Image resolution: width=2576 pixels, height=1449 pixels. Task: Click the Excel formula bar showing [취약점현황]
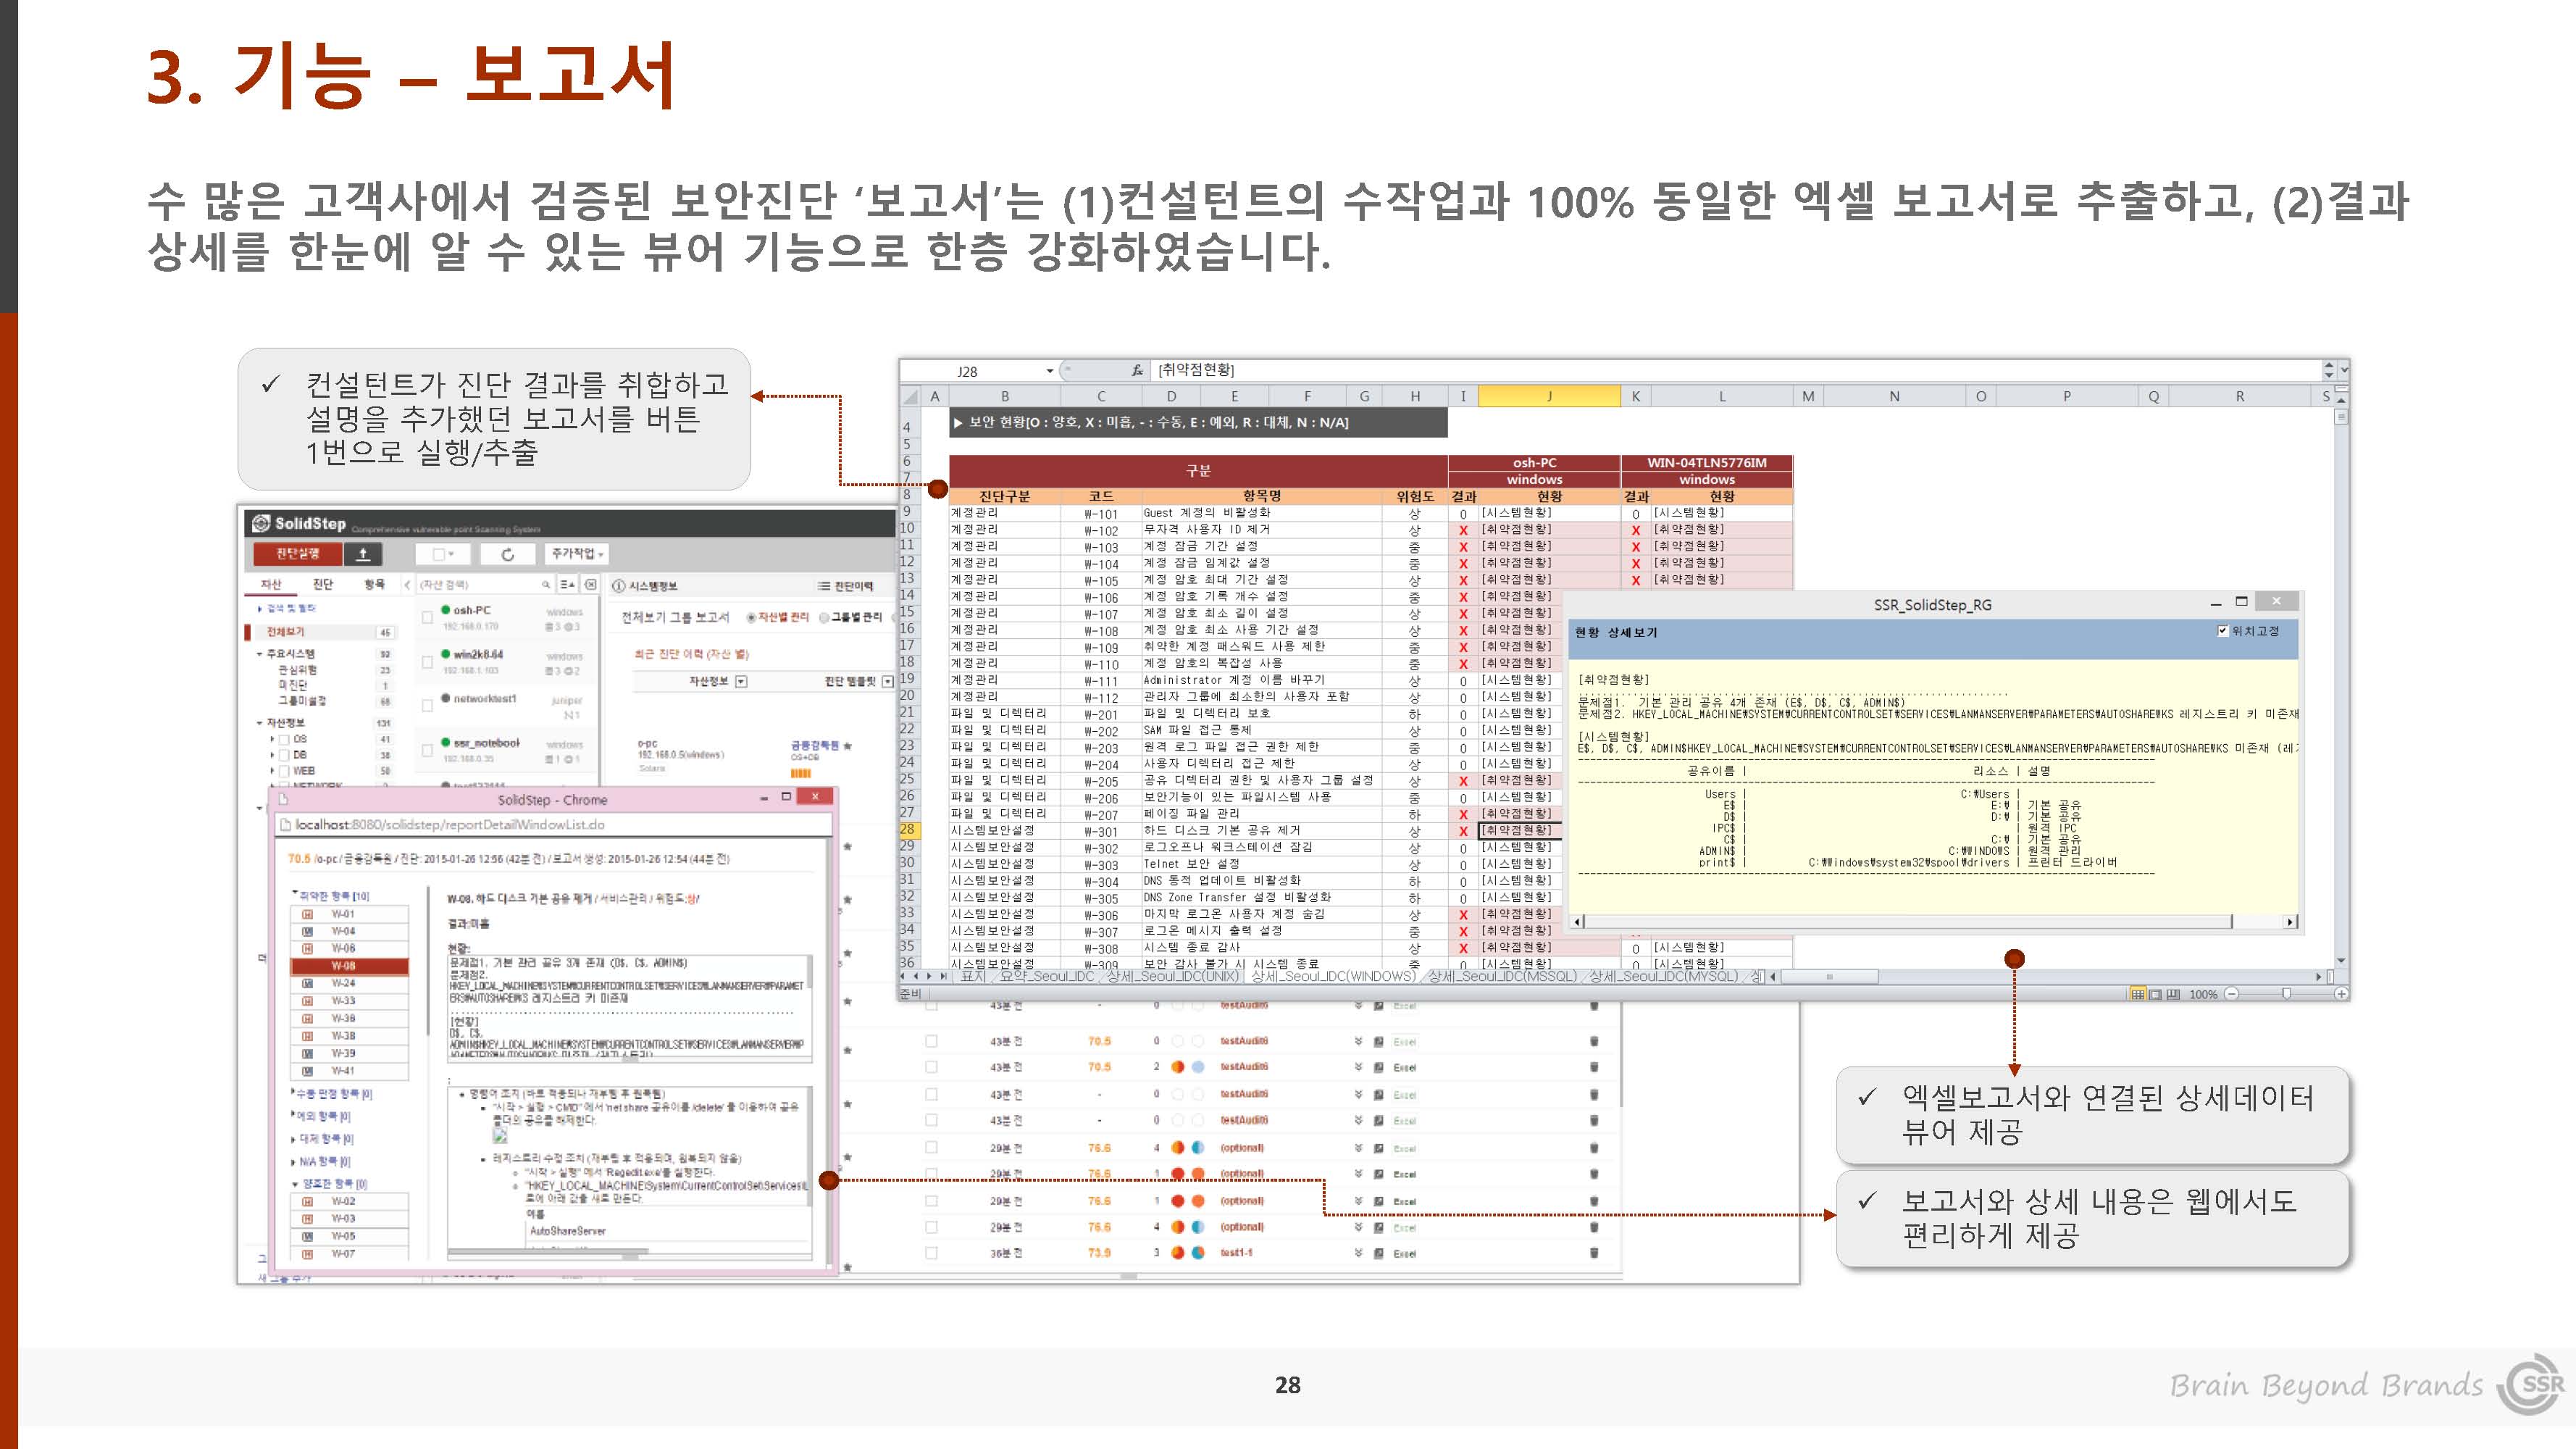tap(1735, 370)
